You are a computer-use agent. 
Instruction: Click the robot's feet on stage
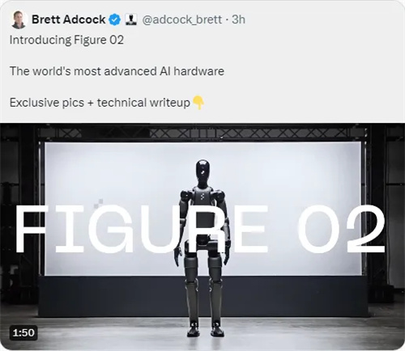[203, 329]
